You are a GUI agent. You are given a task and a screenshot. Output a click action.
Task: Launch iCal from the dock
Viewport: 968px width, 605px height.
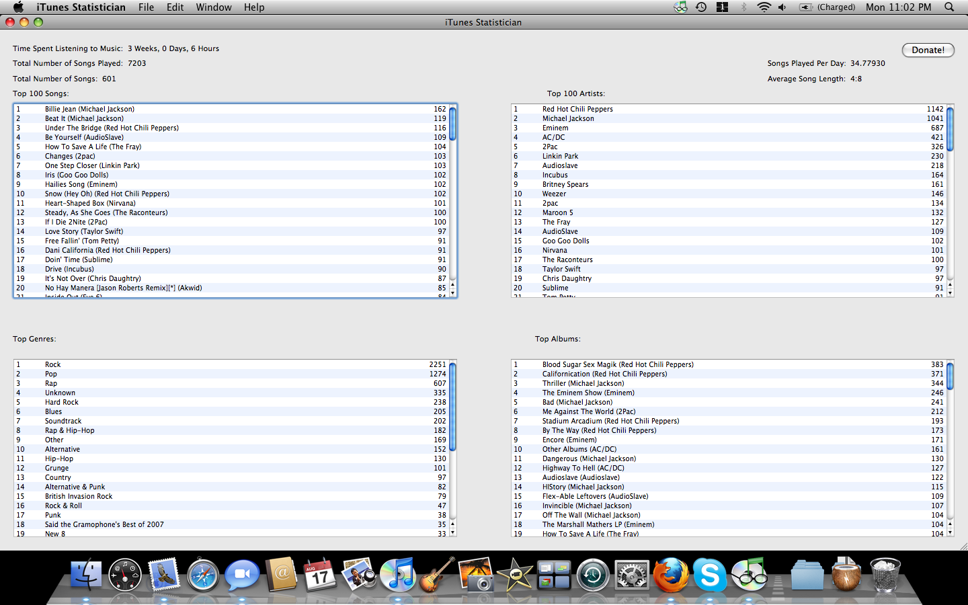(x=320, y=575)
